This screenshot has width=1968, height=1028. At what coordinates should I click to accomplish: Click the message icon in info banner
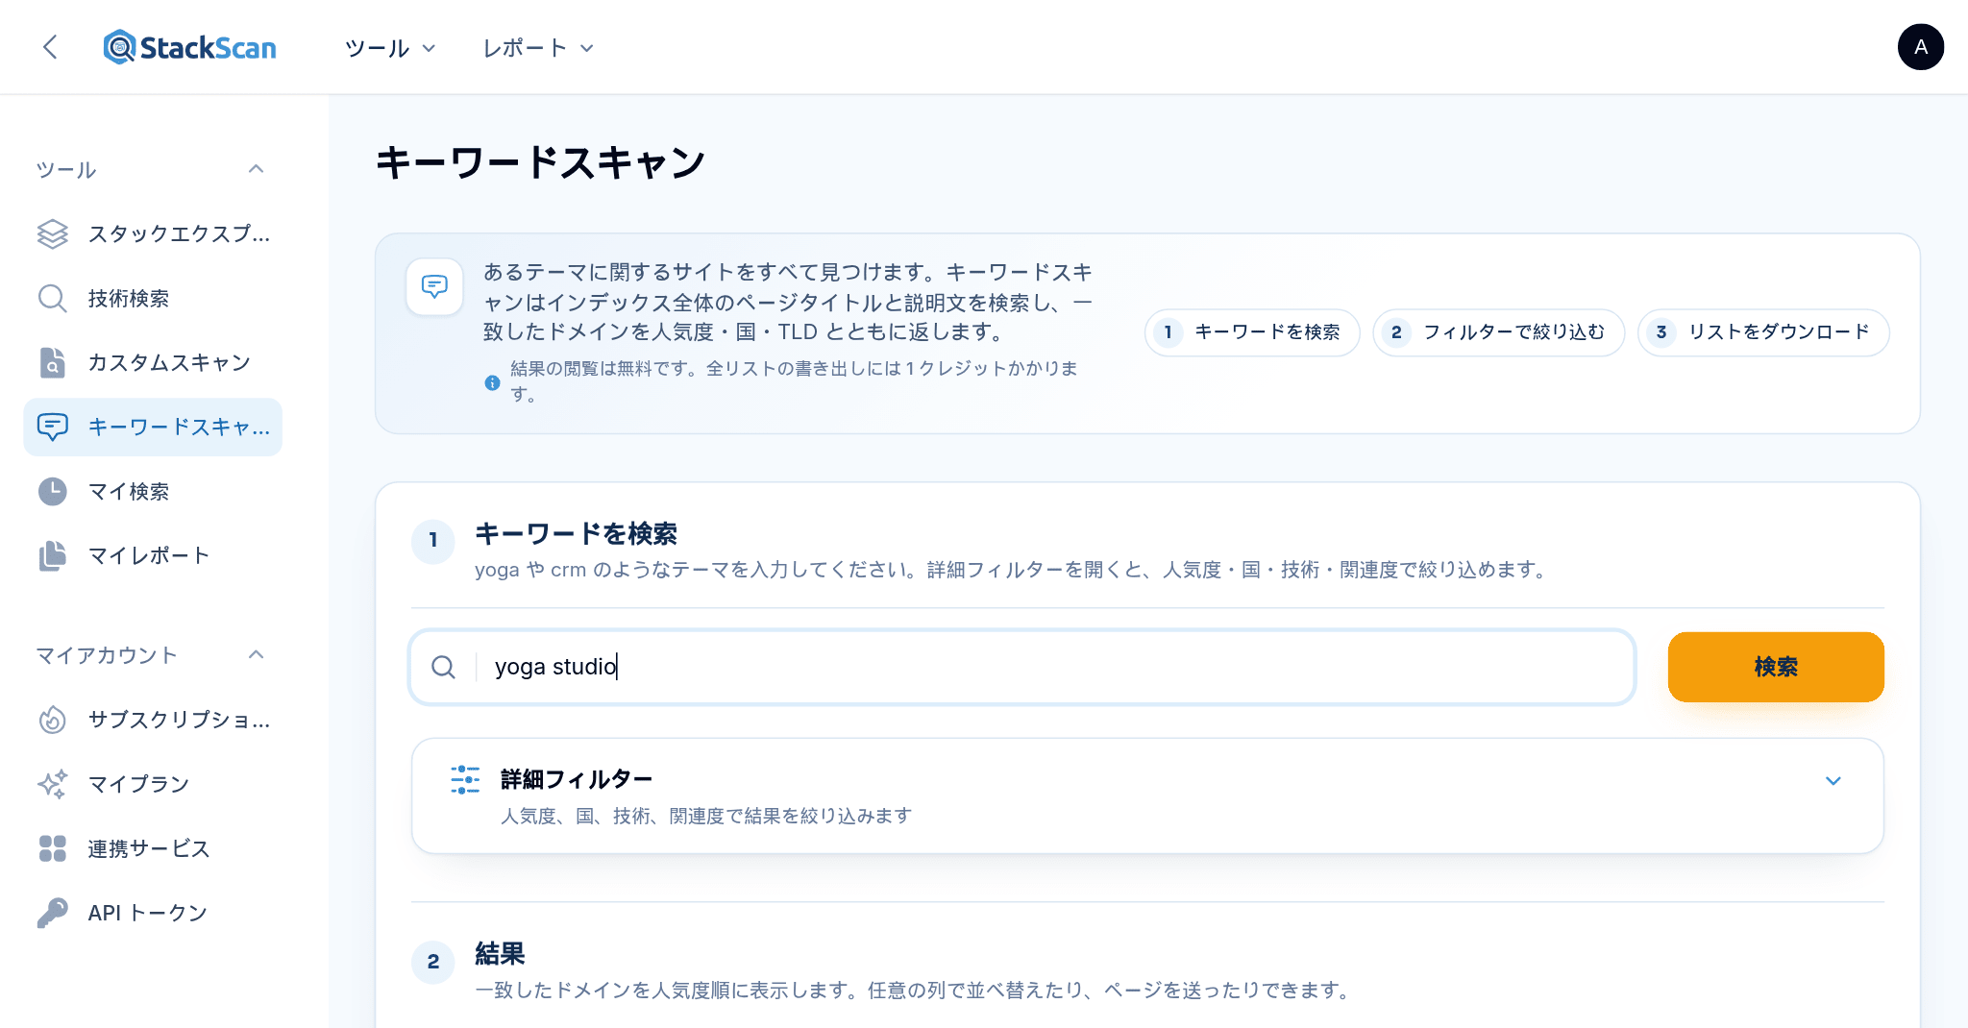[434, 286]
